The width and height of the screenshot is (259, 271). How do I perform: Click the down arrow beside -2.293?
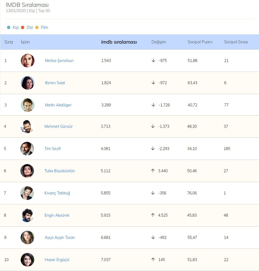(153, 149)
